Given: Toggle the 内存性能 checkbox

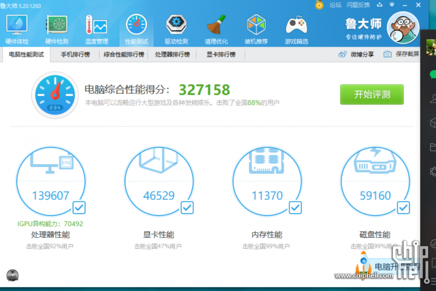Looking at the screenshot, I should 295,207.
